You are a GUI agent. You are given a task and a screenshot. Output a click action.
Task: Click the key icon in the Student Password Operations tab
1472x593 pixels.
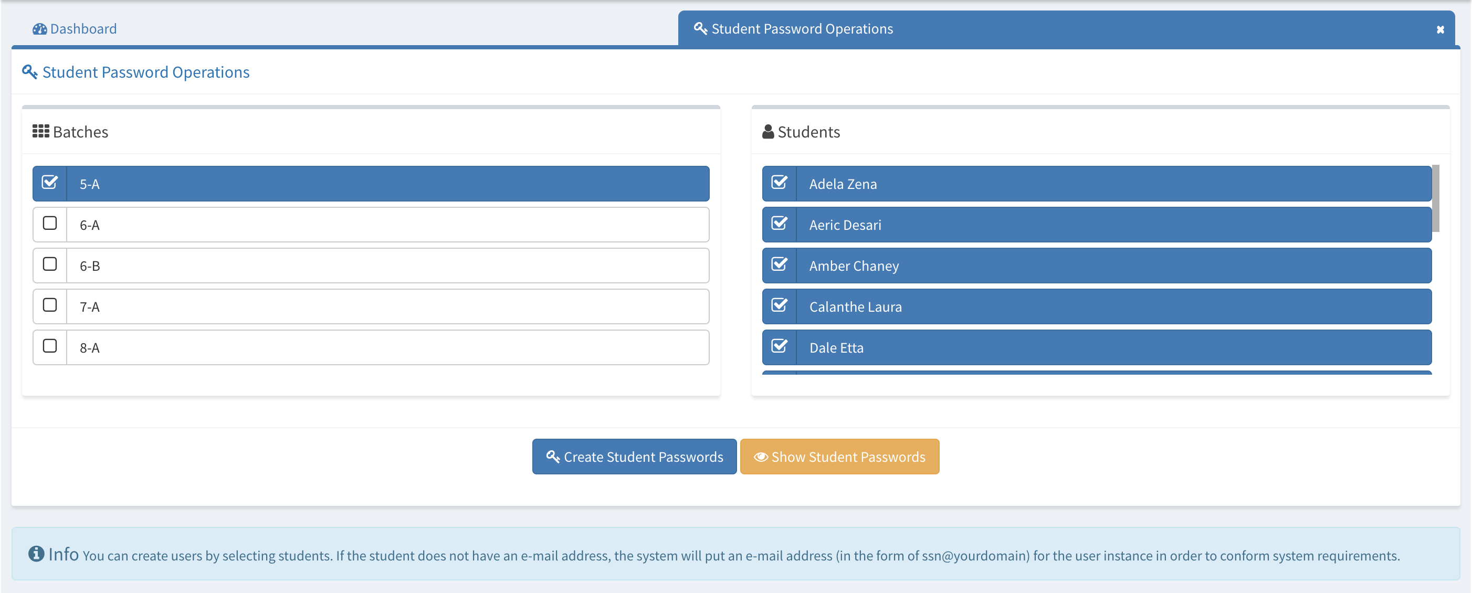[x=700, y=28]
